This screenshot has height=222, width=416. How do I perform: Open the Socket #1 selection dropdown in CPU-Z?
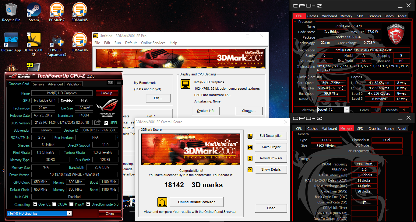(347, 110)
